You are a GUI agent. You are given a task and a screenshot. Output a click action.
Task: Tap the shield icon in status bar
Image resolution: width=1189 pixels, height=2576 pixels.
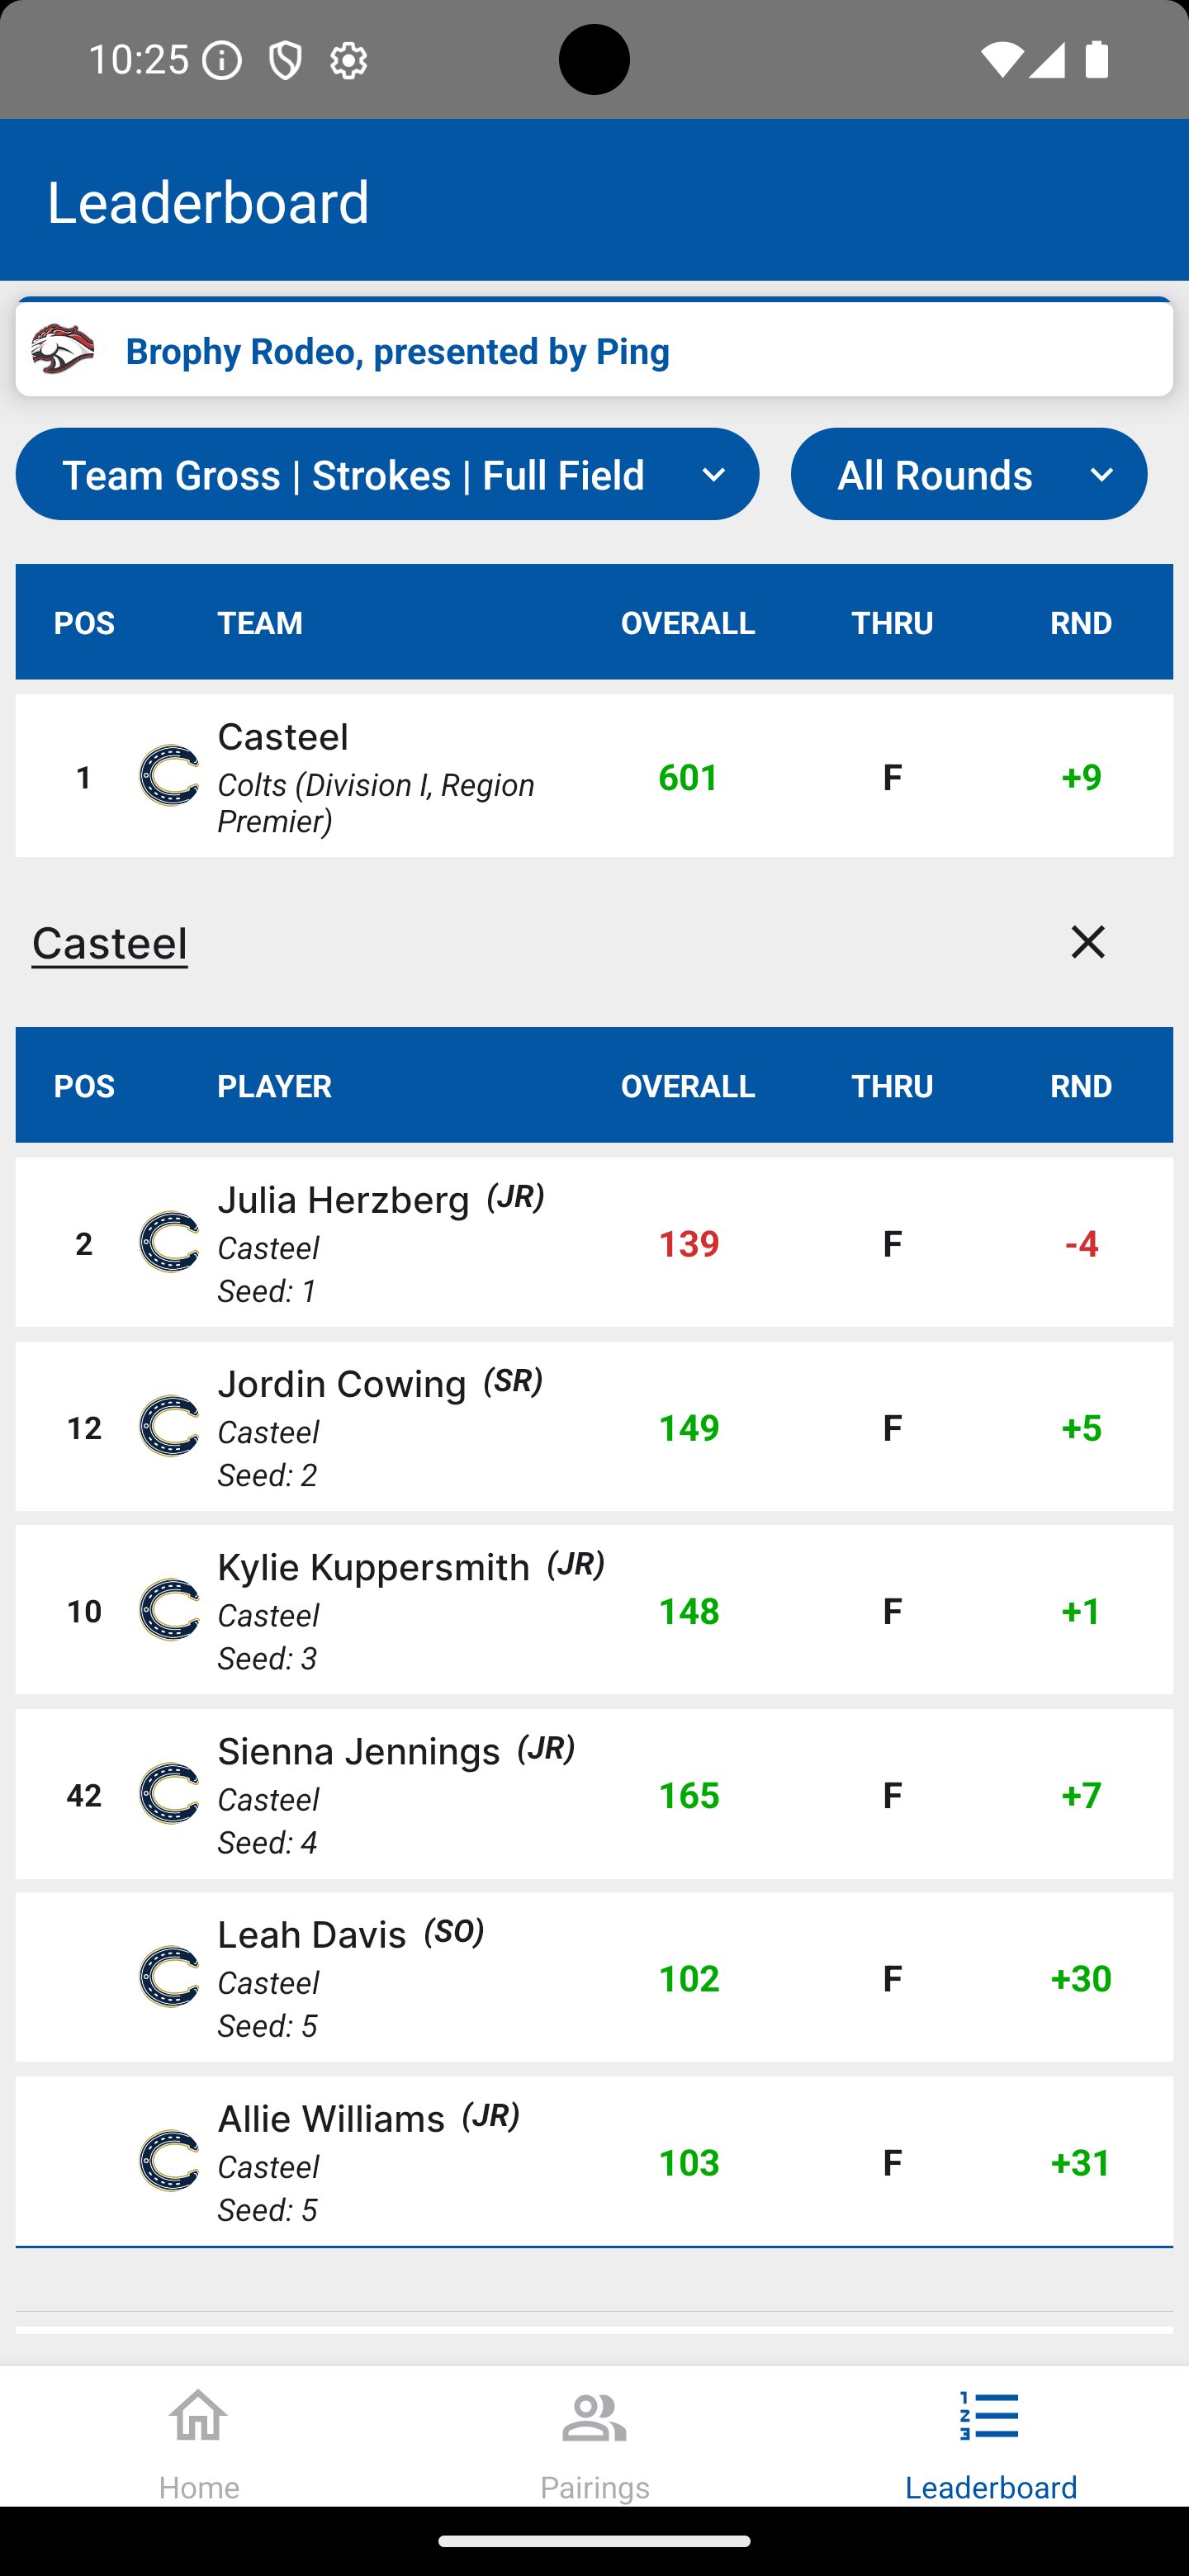[286, 61]
